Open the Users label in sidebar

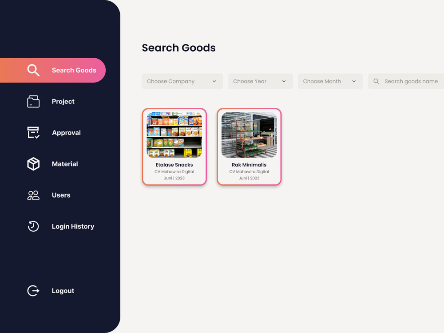click(x=61, y=195)
